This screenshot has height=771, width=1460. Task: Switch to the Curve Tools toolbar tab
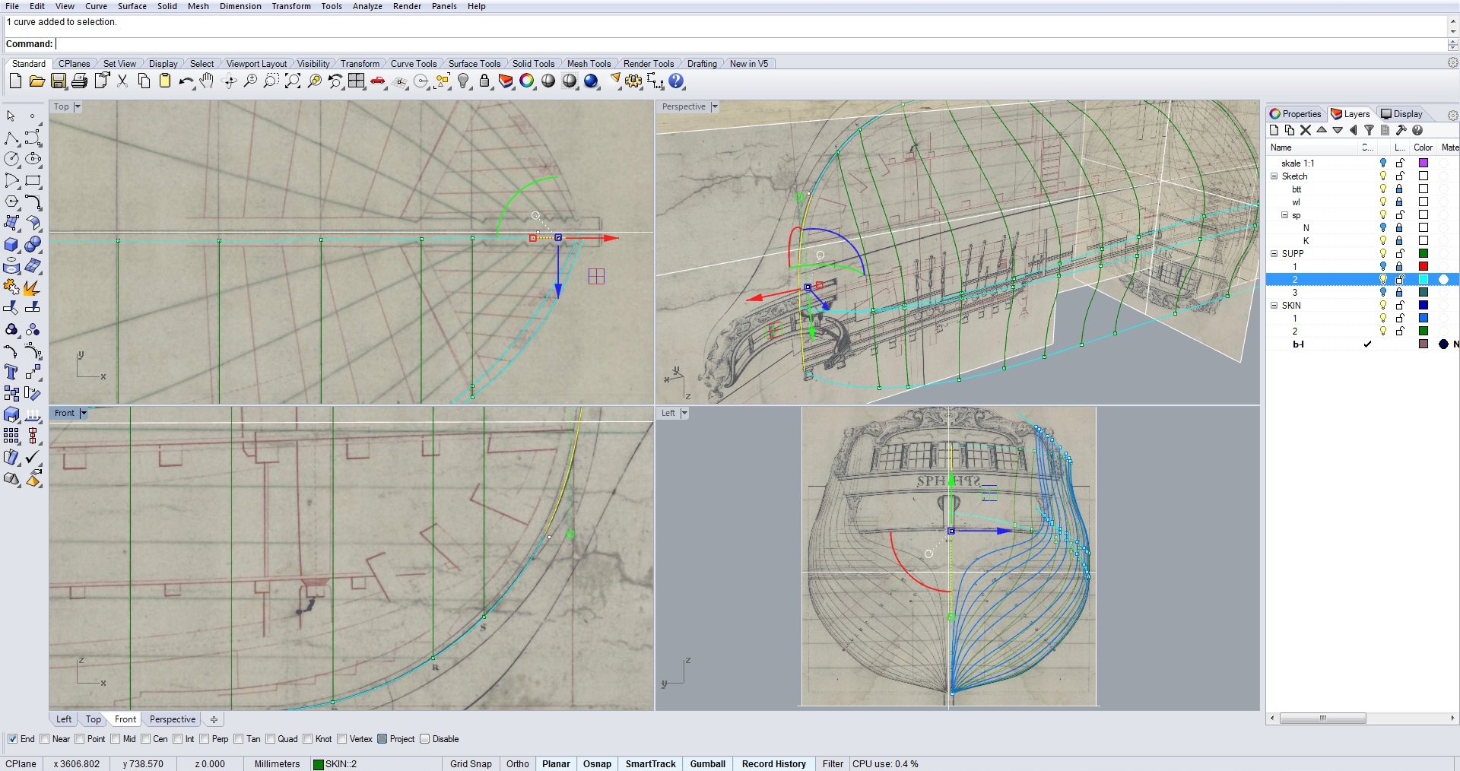(x=413, y=64)
